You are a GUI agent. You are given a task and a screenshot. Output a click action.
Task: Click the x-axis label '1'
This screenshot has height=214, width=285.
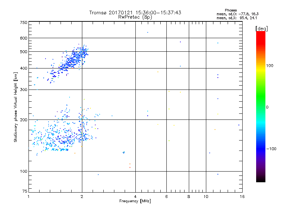(28, 197)
